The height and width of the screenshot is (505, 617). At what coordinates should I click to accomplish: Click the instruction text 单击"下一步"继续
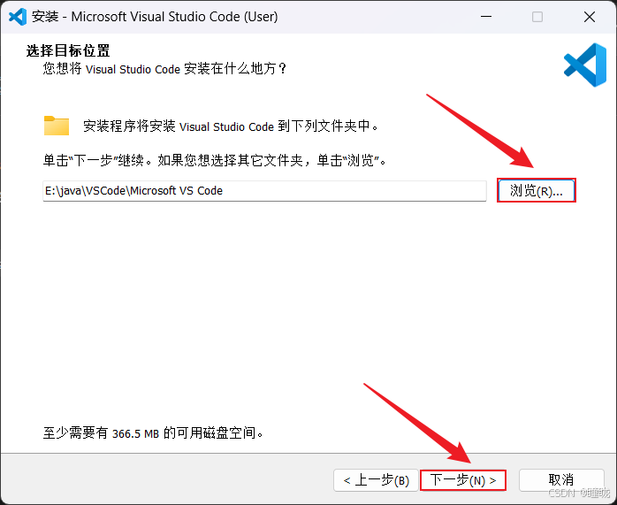coord(97,160)
